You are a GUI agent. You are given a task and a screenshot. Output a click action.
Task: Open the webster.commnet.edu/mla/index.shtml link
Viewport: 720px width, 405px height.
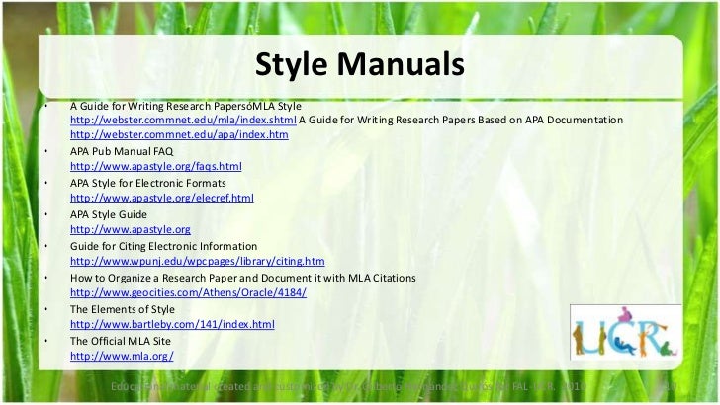pyautogui.click(x=183, y=121)
